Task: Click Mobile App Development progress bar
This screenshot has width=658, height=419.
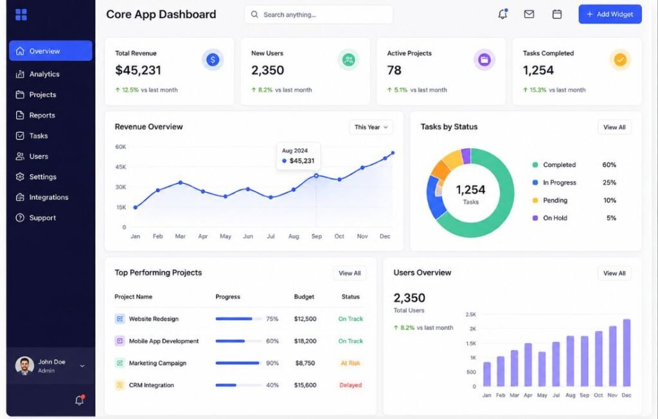Action: click(x=238, y=341)
